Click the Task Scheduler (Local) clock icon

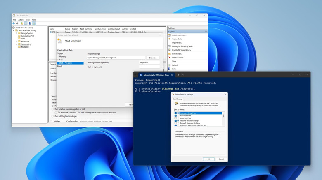(x=14, y=28)
